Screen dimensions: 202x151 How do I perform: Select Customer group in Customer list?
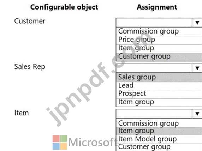tap(159, 57)
